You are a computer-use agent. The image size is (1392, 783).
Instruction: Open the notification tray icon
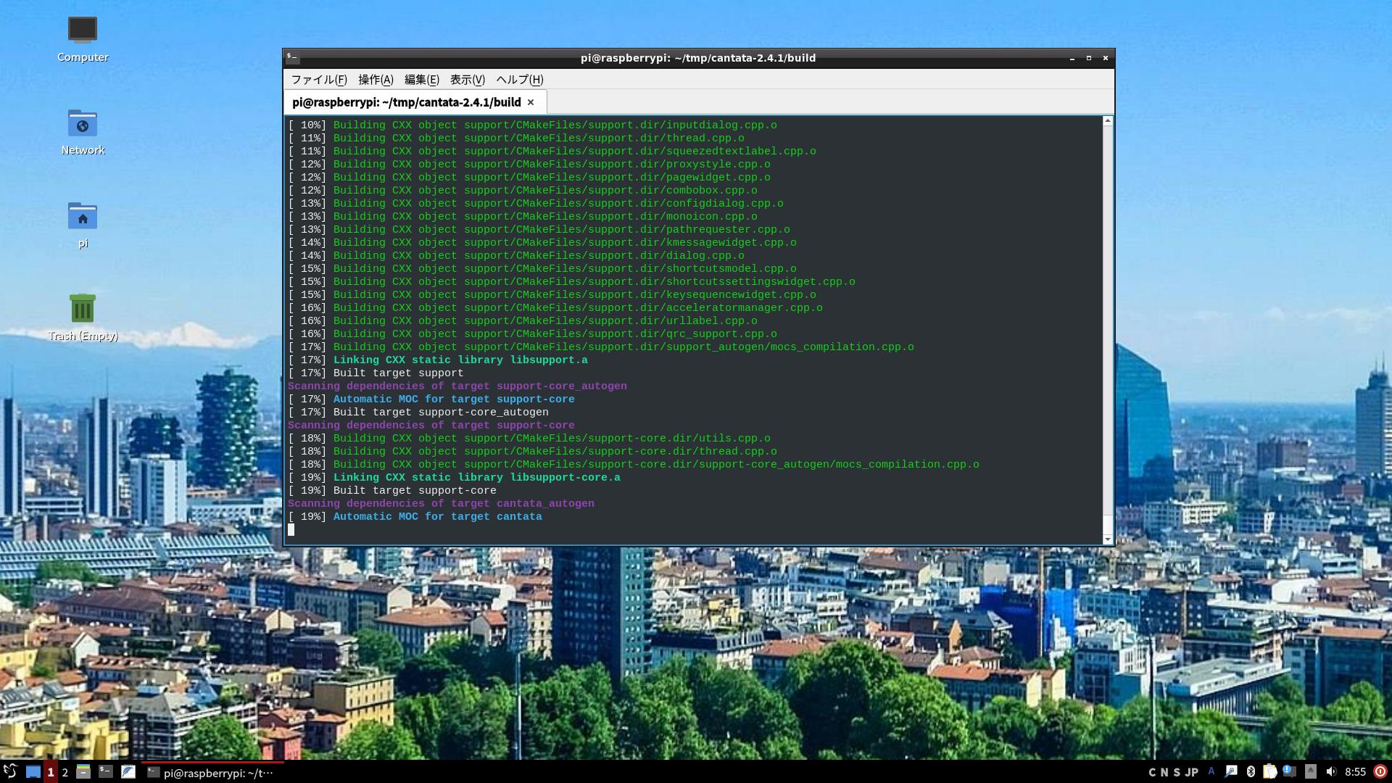[x=1289, y=771]
